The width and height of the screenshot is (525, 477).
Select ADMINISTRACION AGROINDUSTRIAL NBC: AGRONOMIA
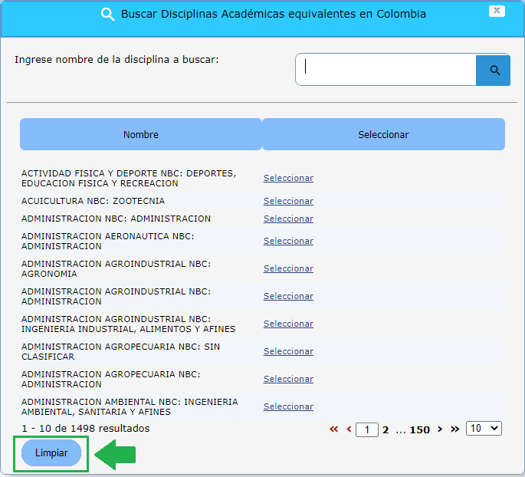point(288,268)
